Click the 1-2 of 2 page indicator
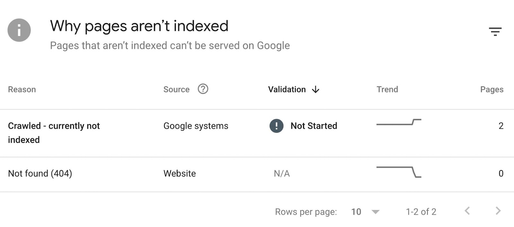The width and height of the screenshot is (514, 227). point(421,212)
